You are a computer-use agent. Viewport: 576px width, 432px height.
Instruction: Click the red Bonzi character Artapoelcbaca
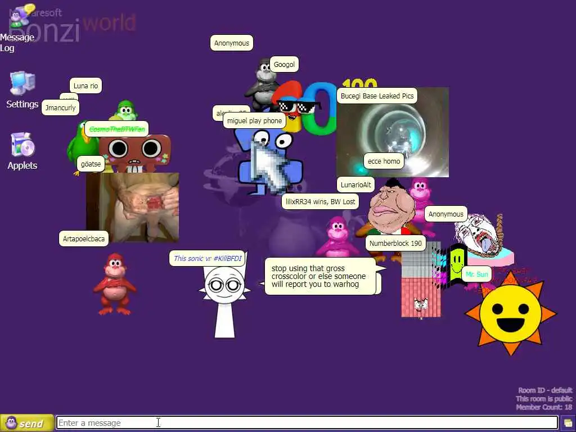pyautogui.click(x=115, y=284)
